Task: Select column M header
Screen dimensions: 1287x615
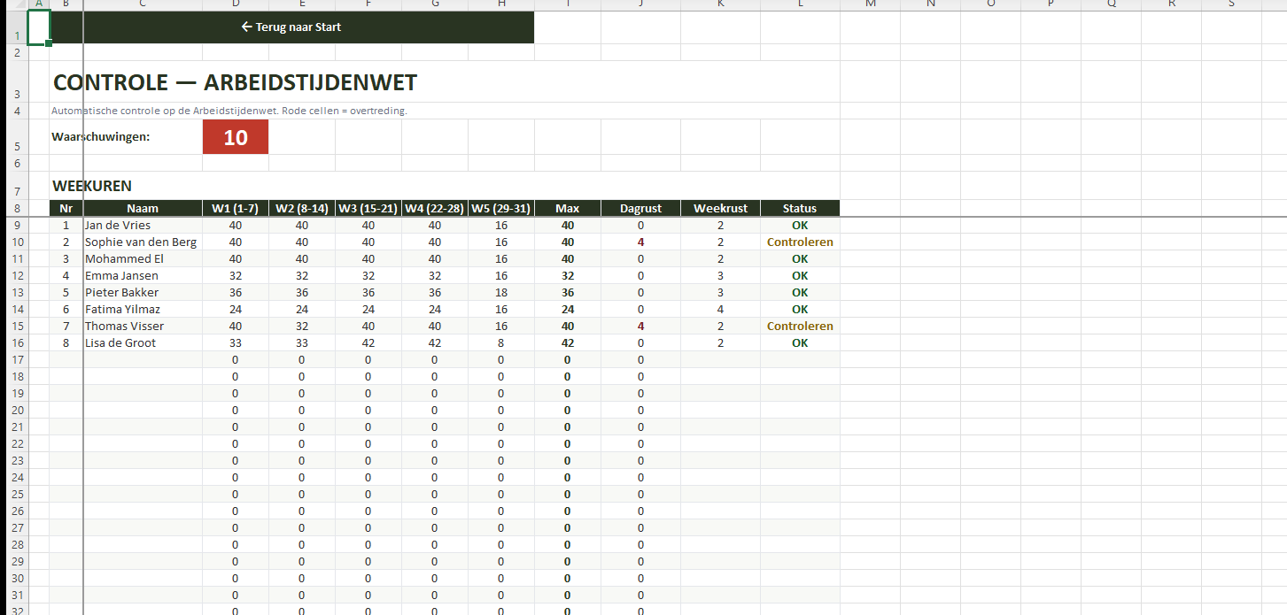Action: (870, 4)
